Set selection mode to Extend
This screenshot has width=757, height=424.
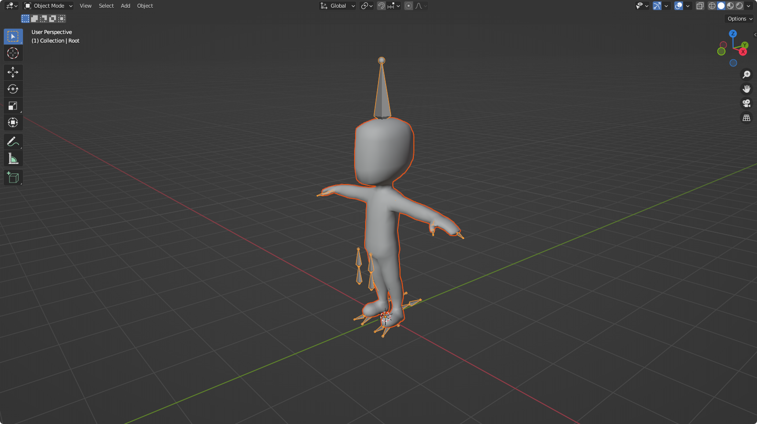34,19
